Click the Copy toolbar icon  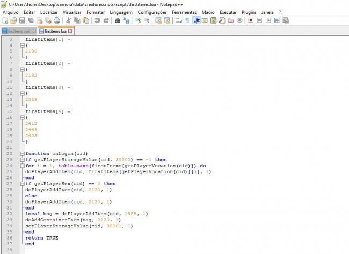77,21
